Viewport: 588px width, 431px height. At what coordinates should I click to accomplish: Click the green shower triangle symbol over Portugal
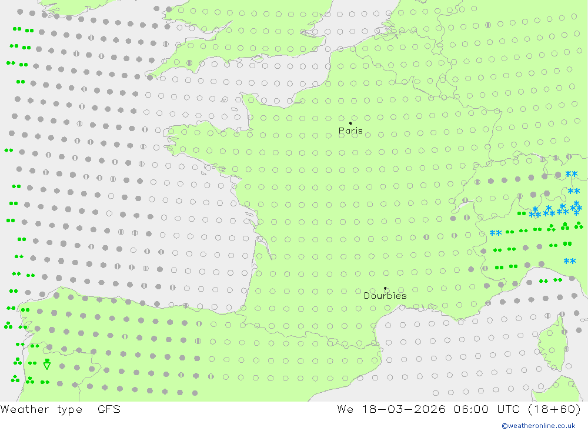click(x=47, y=364)
